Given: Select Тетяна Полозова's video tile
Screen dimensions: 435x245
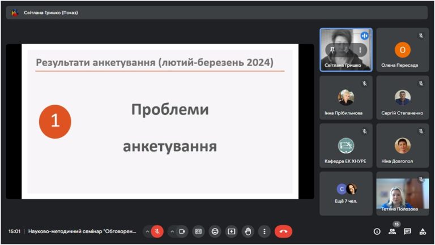Looking at the screenshot, I should (x=403, y=194).
